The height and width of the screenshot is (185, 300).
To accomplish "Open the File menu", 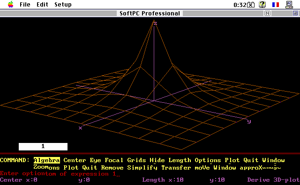I will [x=25, y=4].
